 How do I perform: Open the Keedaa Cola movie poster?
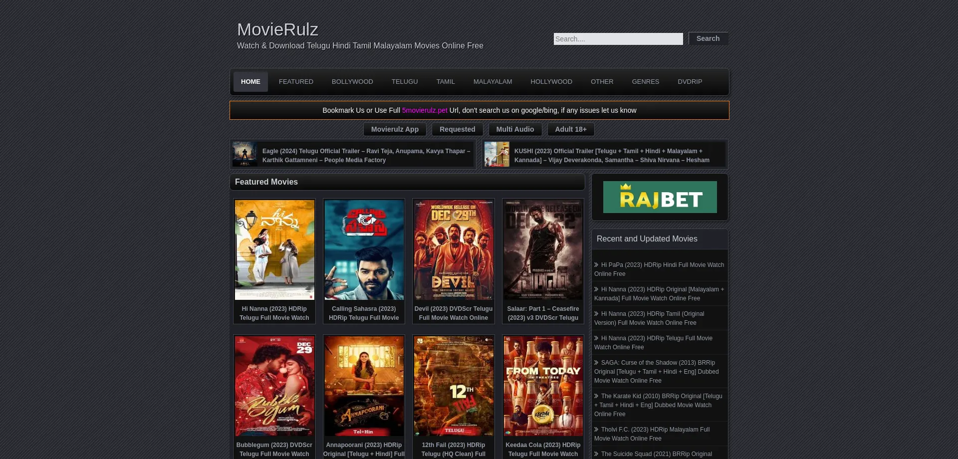pyautogui.click(x=543, y=386)
